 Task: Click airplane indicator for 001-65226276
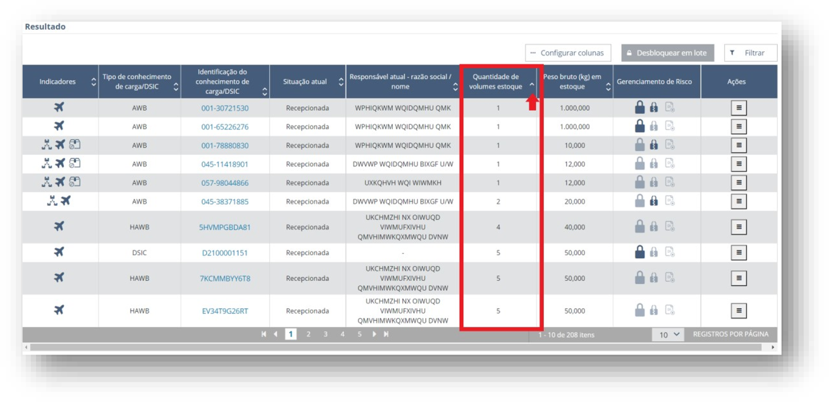tap(59, 126)
